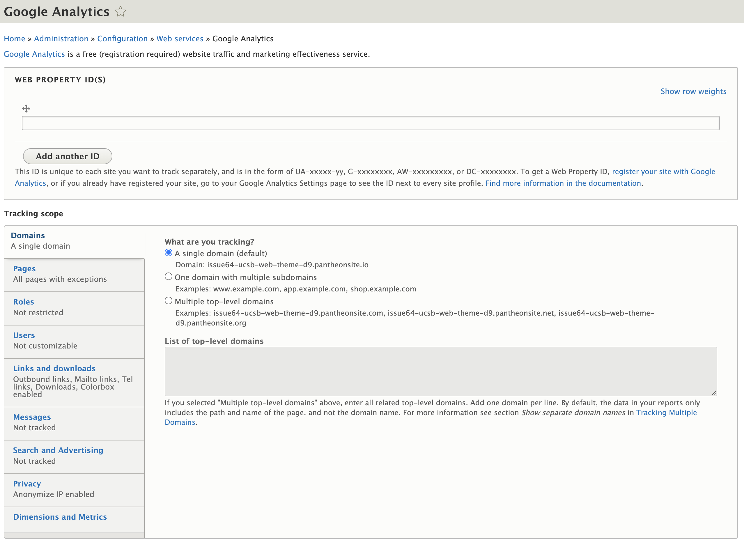Click the Google Analytics page title

pos(56,12)
